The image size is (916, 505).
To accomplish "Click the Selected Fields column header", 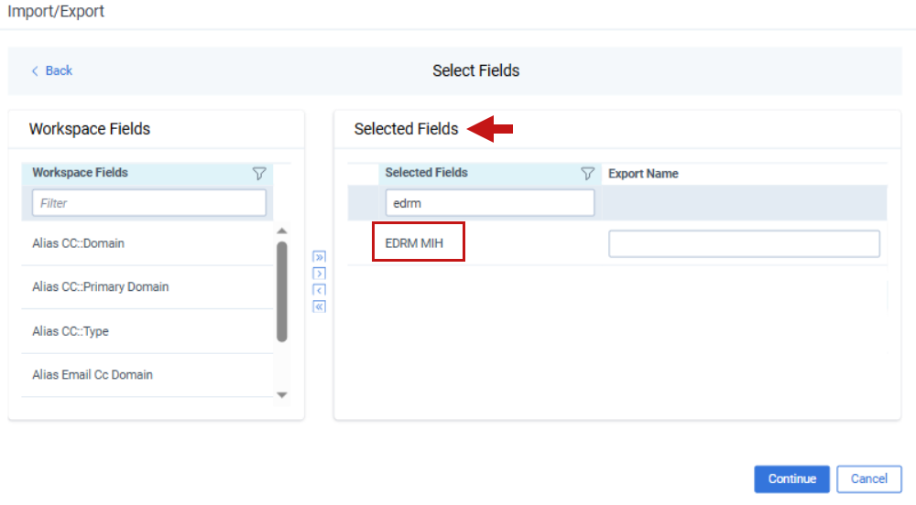I will tap(427, 173).
